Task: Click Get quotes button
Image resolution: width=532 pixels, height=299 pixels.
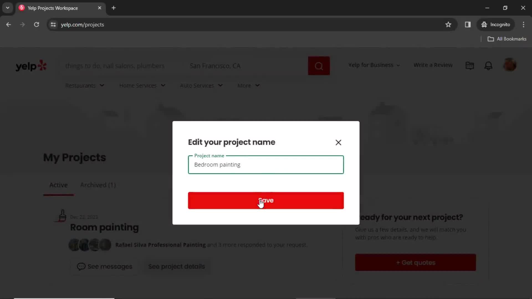Action: [x=416, y=262]
